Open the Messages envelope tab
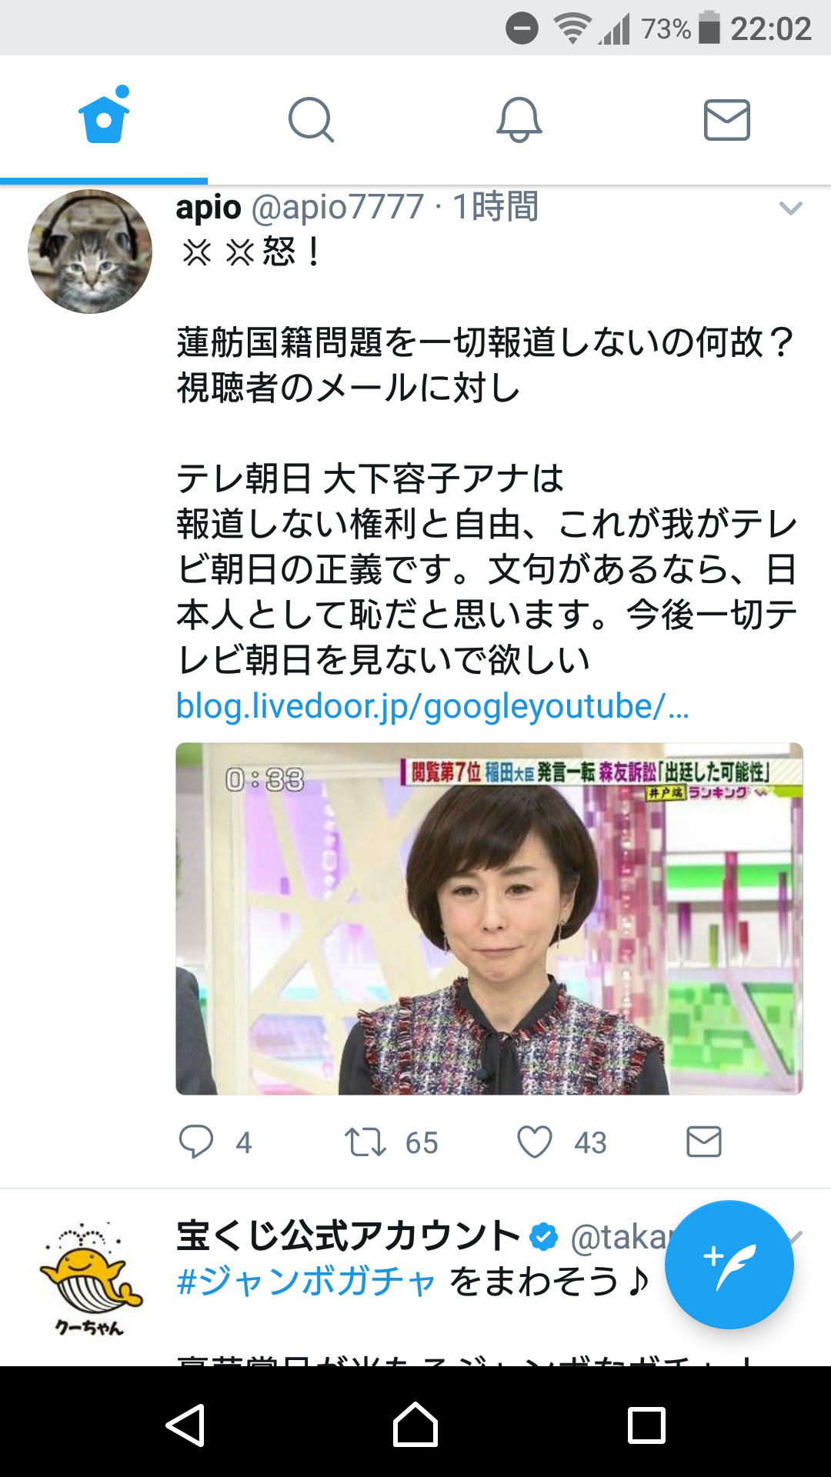 coord(727,119)
